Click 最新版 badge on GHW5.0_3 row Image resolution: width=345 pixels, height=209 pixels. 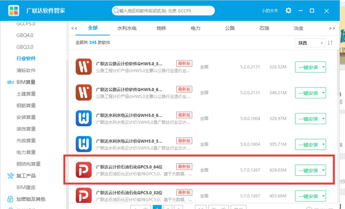184,64
